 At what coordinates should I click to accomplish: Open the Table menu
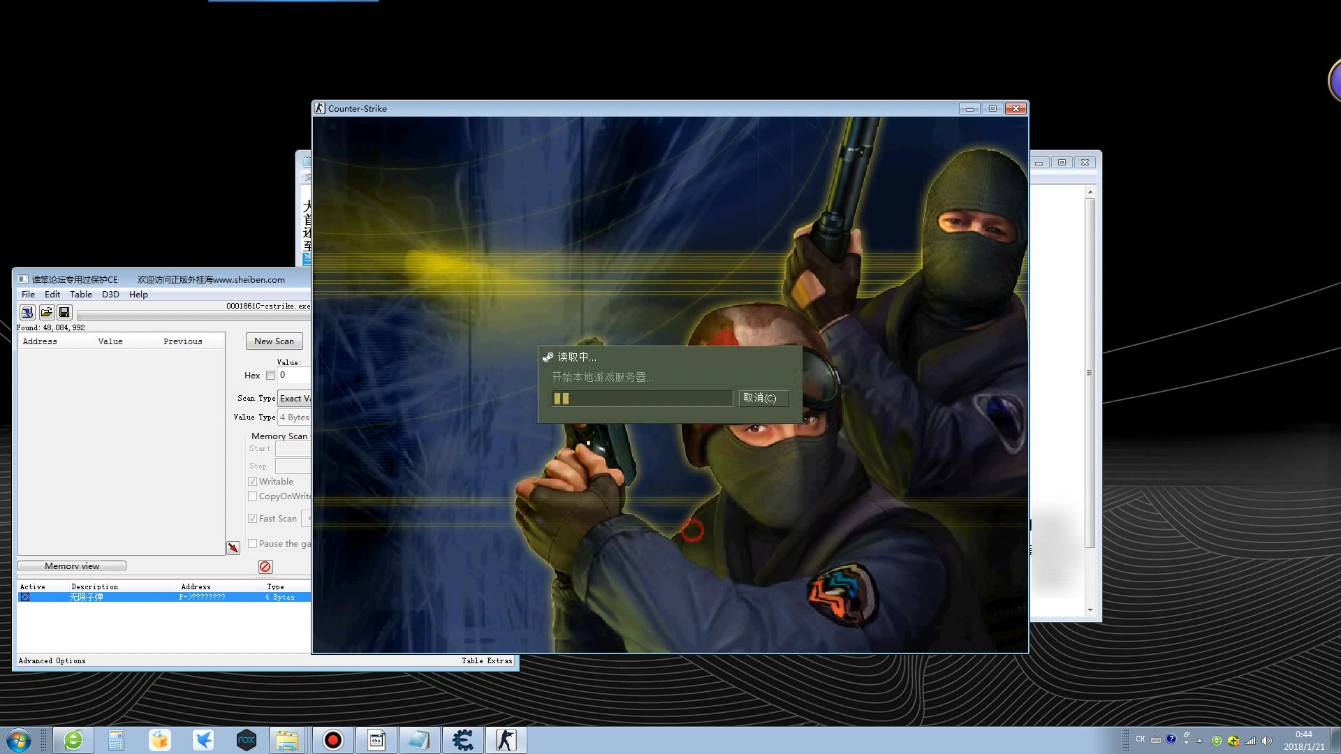[x=81, y=294]
